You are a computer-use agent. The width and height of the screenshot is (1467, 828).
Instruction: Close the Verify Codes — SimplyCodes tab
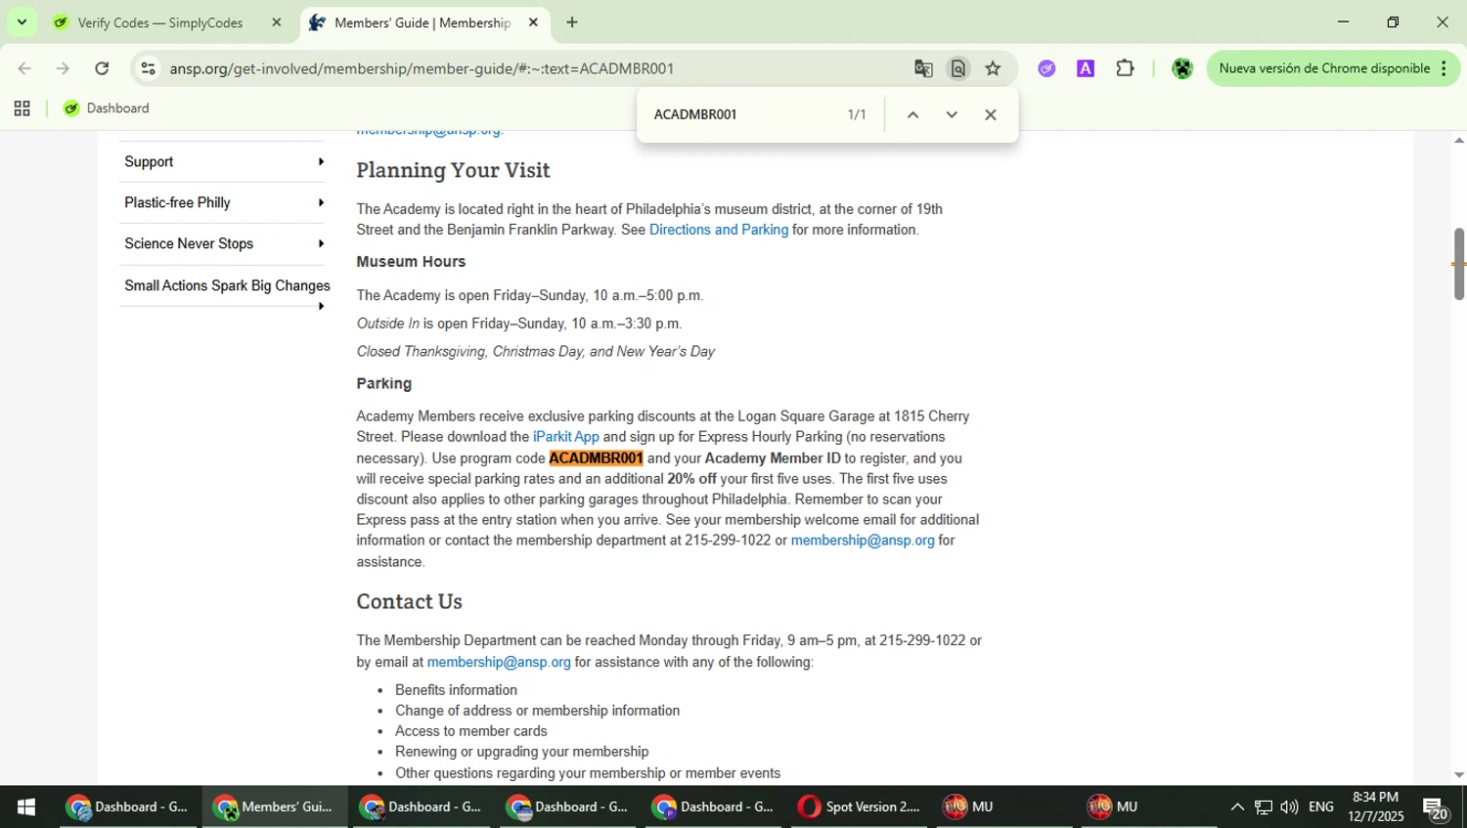click(x=277, y=22)
